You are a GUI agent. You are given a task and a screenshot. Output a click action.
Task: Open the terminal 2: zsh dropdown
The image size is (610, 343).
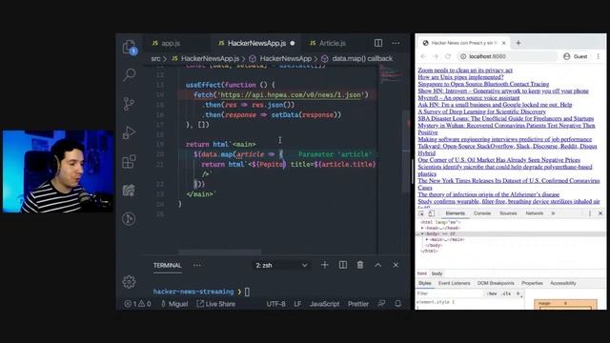point(282,265)
